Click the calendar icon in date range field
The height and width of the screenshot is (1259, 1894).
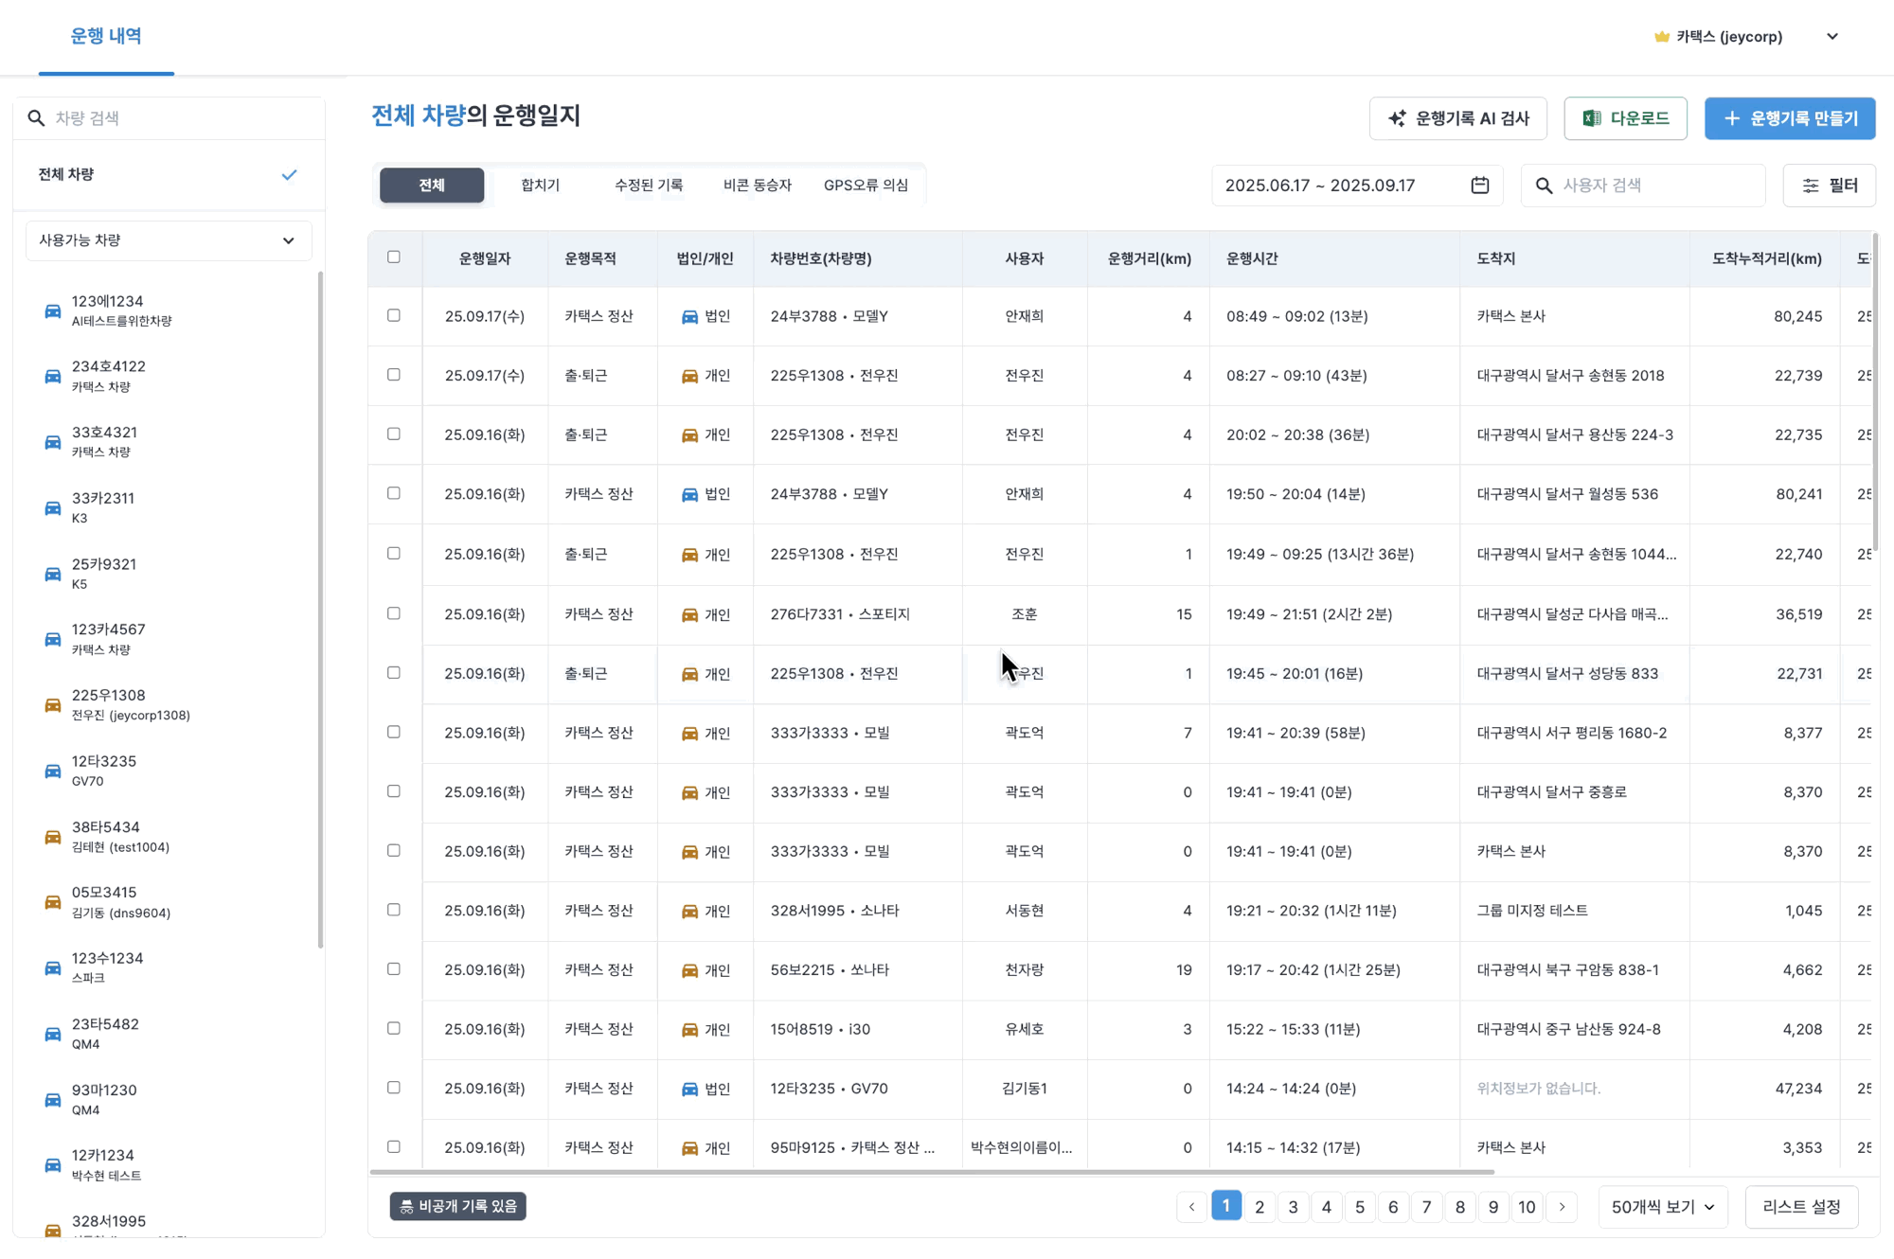1480,186
